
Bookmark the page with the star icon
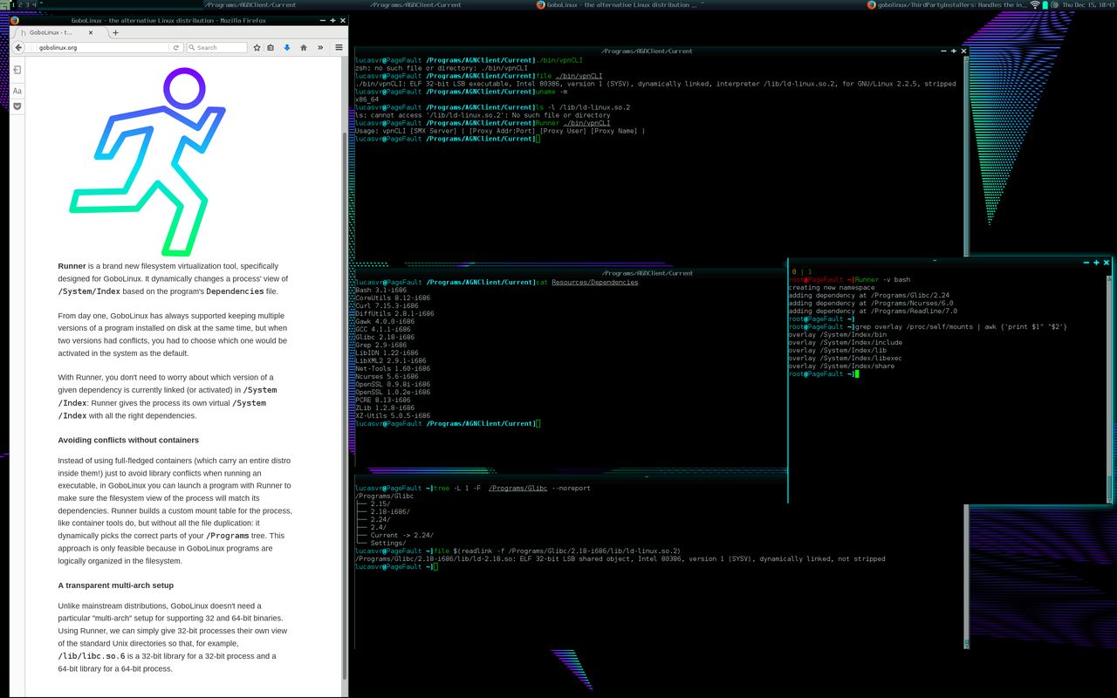point(257,47)
